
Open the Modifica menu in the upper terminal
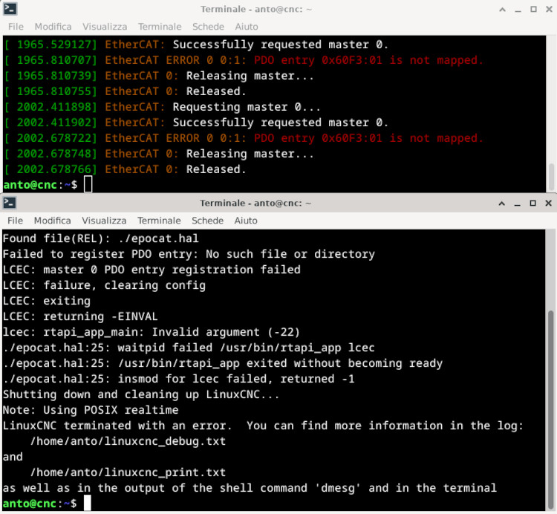tap(53, 27)
